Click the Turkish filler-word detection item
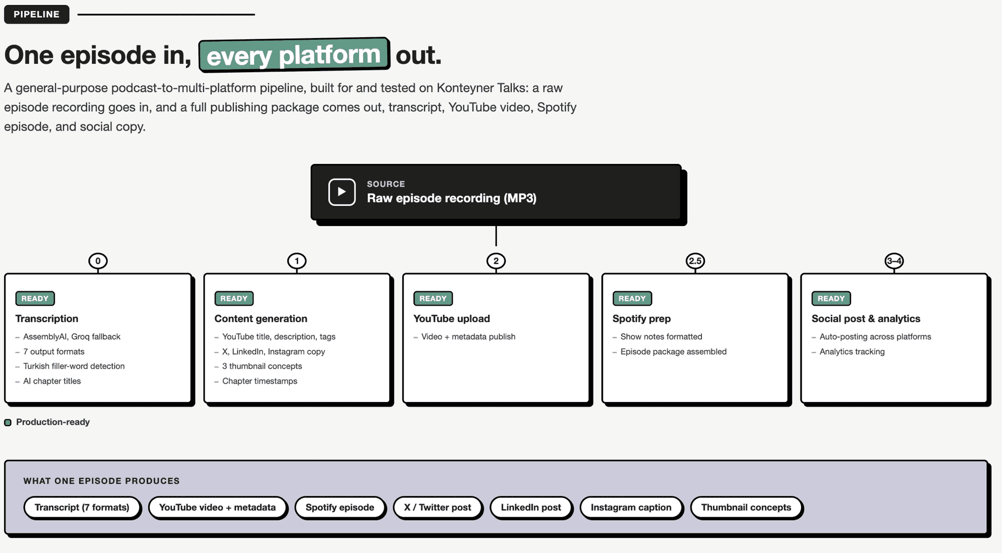 point(74,366)
